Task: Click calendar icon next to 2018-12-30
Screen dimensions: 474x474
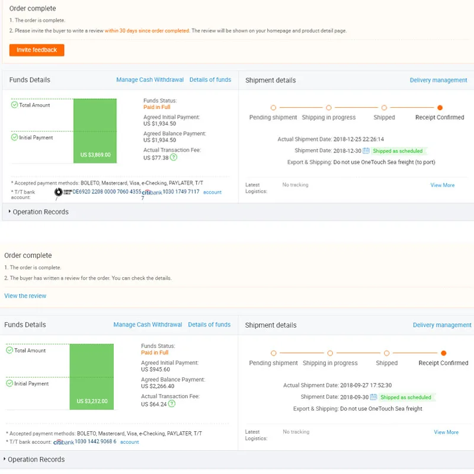Action: pos(366,151)
